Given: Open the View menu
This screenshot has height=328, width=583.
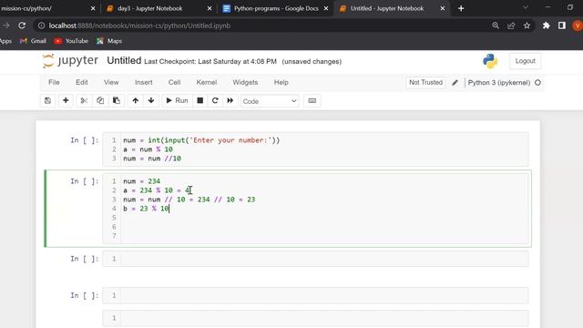Looking at the screenshot, I should coord(111,83).
